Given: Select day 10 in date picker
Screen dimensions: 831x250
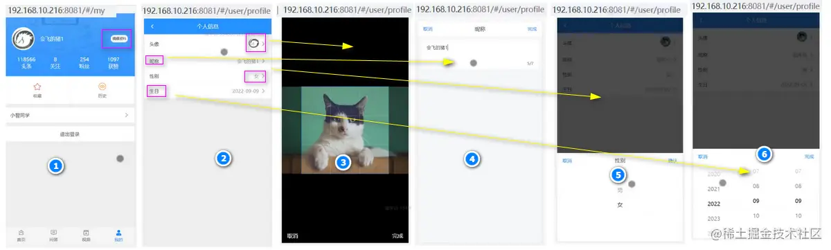Looking at the screenshot, I should (x=798, y=216).
